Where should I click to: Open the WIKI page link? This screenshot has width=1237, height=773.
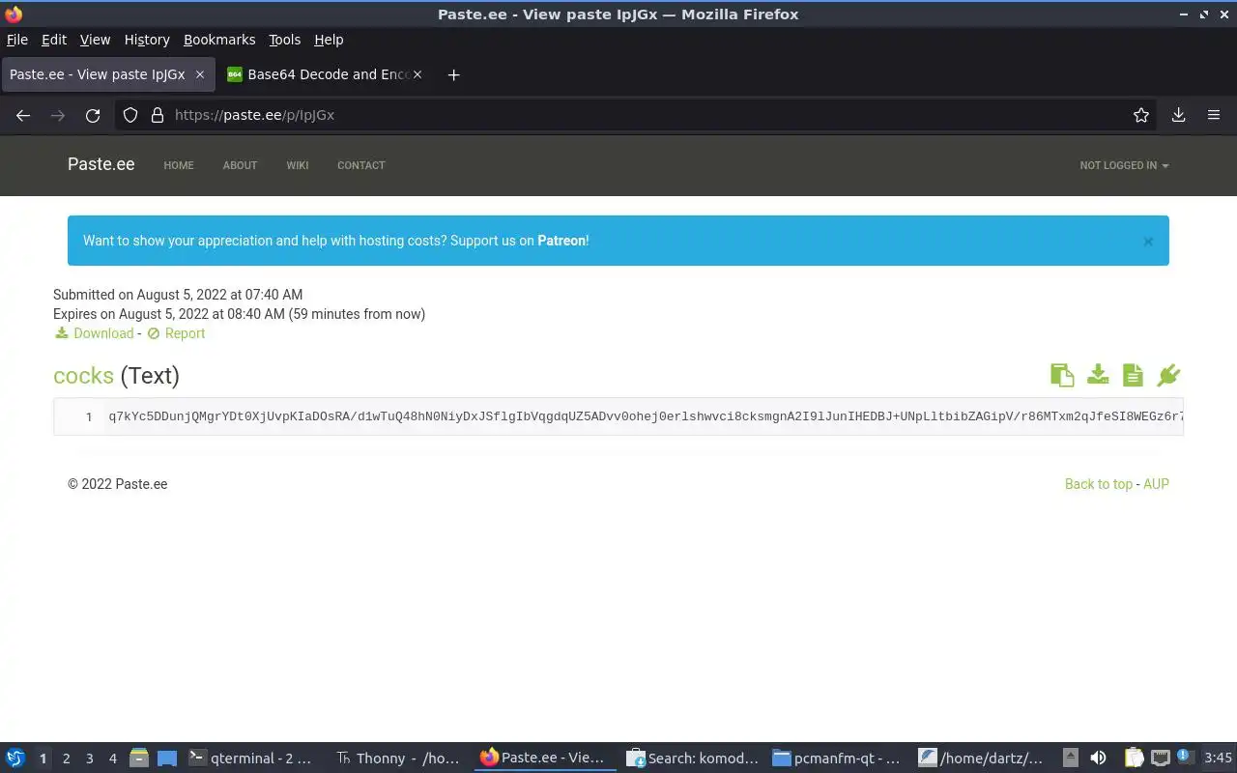[298, 165]
